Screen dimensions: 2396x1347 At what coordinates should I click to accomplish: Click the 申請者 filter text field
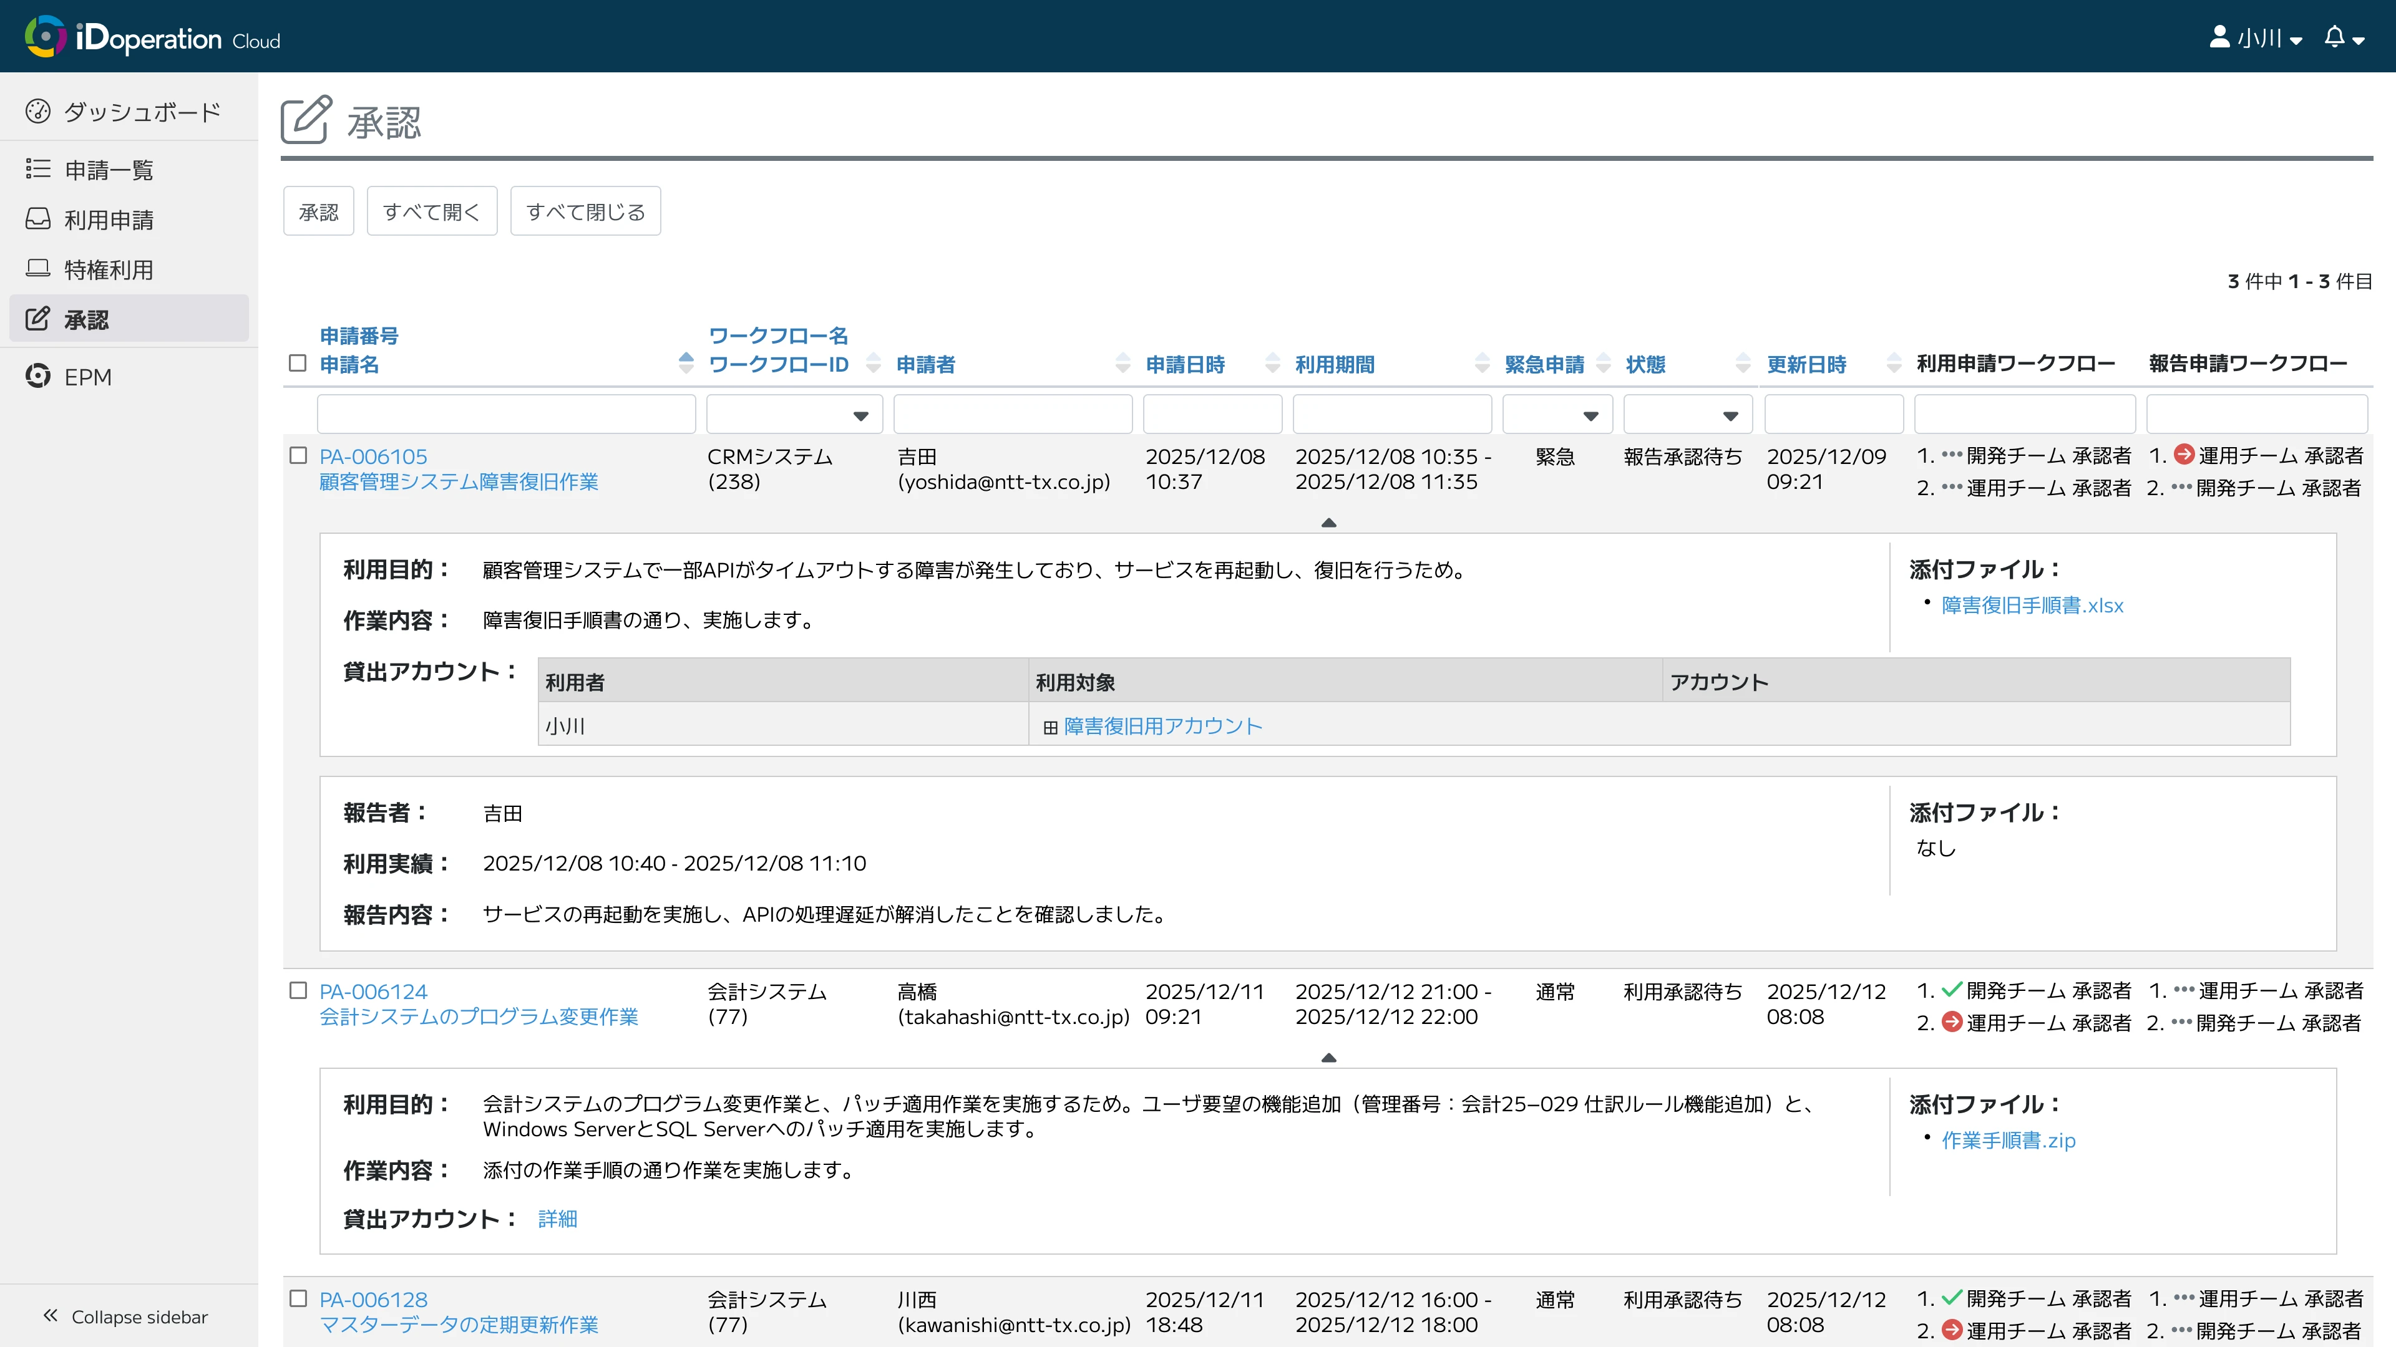tap(1012, 415)
